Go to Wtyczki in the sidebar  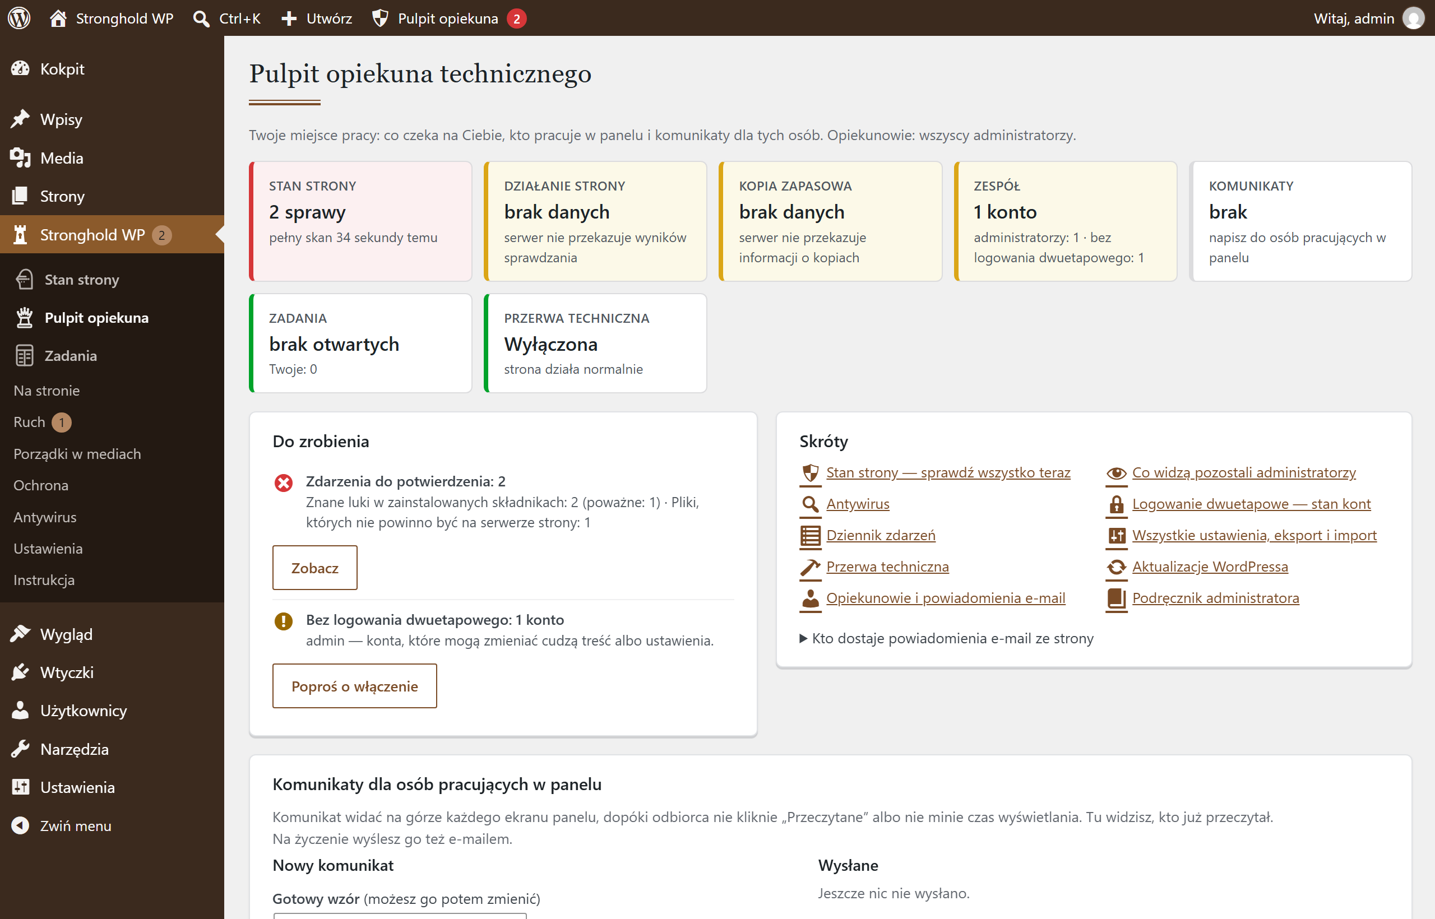[112, 672]
